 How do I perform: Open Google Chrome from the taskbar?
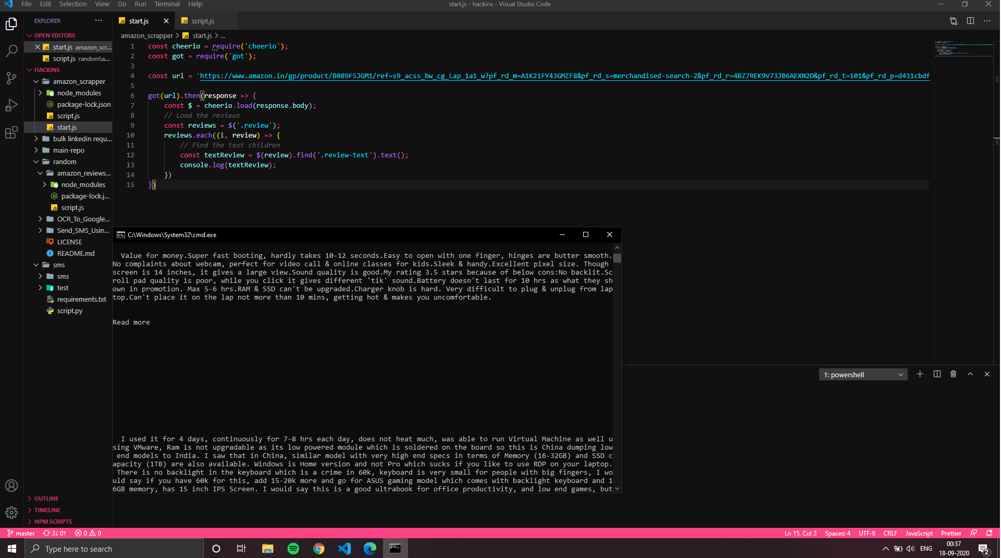[x=319, y=549]
